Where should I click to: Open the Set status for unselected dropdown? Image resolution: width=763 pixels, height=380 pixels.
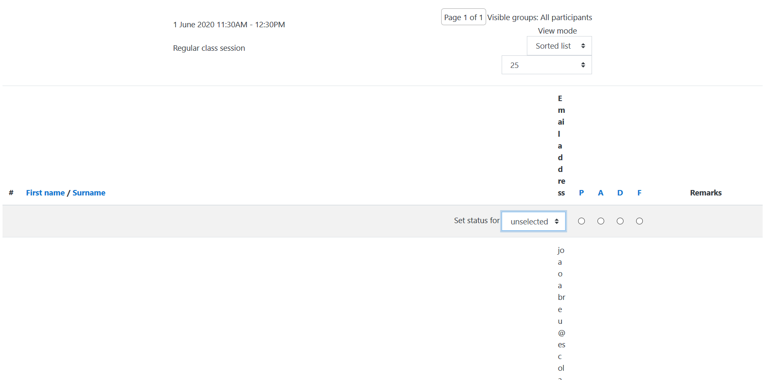point(533,221)
